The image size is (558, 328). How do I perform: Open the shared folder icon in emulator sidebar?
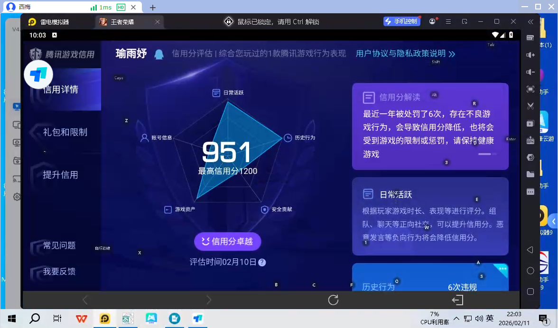530,174
